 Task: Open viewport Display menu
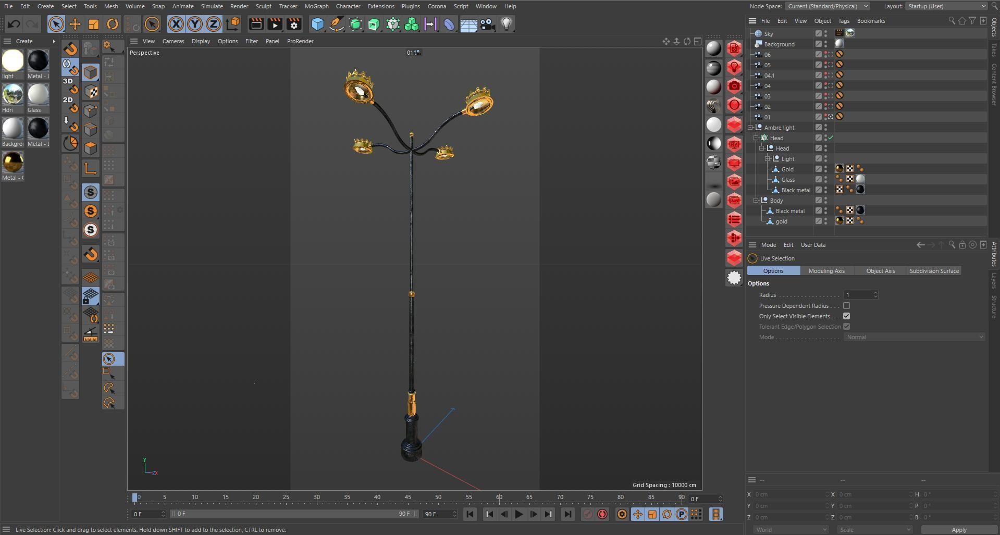[201, 41]
